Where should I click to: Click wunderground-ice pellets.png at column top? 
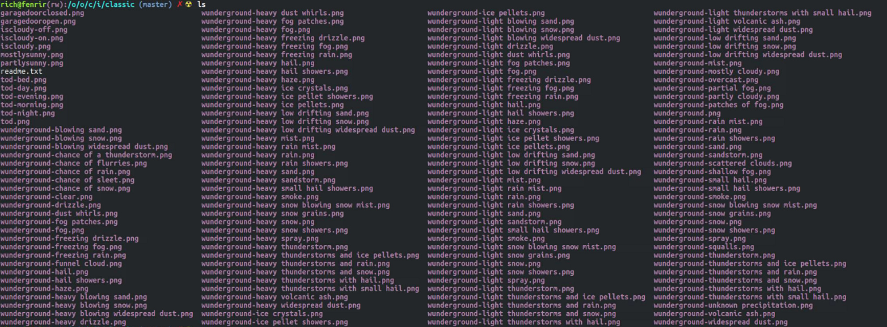click(486, 13)
